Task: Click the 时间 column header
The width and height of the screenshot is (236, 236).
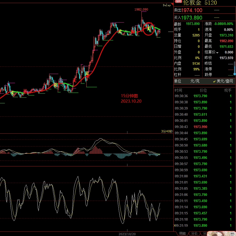Action: [178, 90]
